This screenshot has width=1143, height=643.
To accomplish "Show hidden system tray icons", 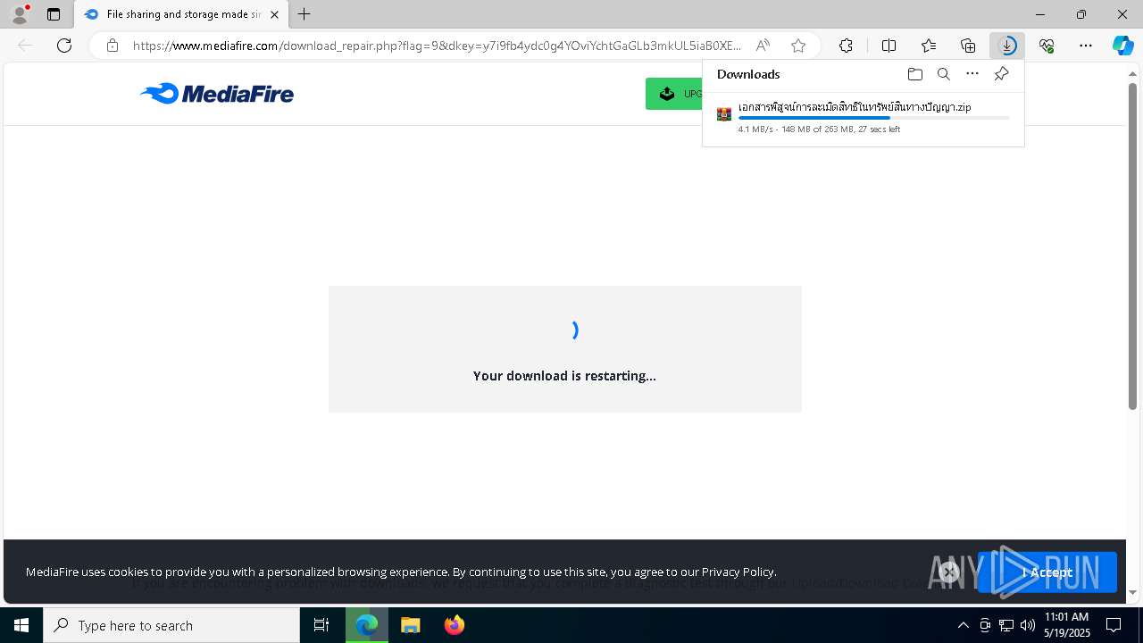I will [963, 625].
